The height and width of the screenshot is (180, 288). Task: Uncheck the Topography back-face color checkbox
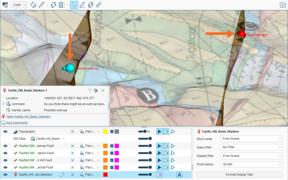coord(112,132)
